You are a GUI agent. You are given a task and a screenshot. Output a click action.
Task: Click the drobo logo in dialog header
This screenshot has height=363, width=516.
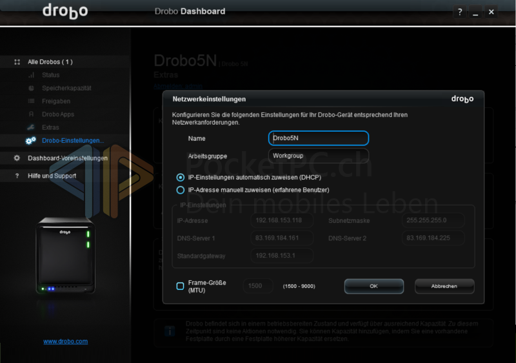pos(462,99)
